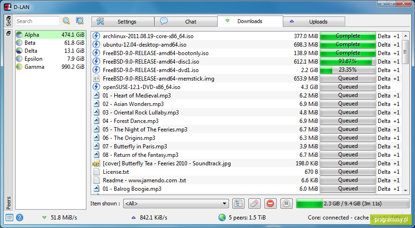Click the Delta peer sphere icon
415x228 pixels.
[x=19, y=51]
